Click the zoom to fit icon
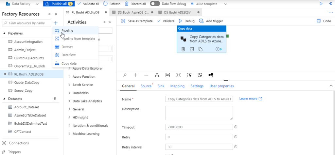335x155 pixels. click(178, 75)
